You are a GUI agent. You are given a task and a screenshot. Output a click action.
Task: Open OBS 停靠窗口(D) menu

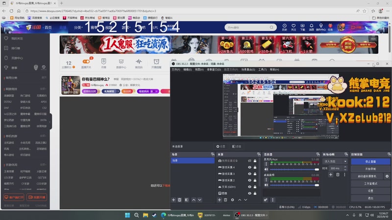coord(214,69)
